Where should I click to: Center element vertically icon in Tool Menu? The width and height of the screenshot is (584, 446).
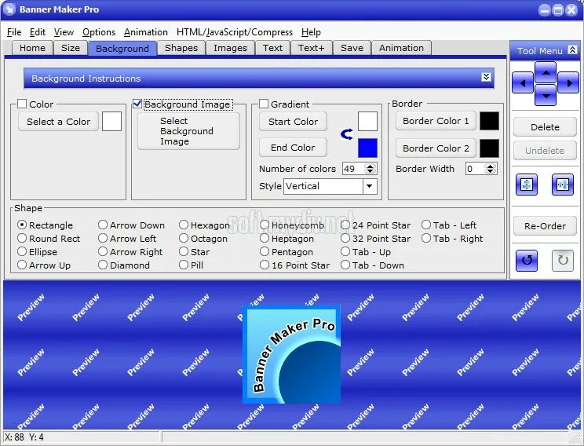(x=527, y=185)
